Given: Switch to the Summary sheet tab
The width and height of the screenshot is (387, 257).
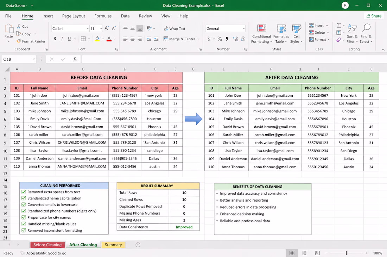Looking at the screenshot, I should coord(113,245).
